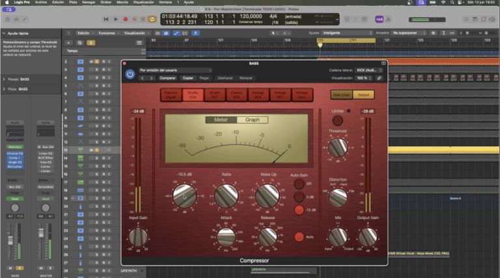Select the Vintage Opto compressor model
The height and width of the screenshot is (278, 500).
(x=301, y=95)
